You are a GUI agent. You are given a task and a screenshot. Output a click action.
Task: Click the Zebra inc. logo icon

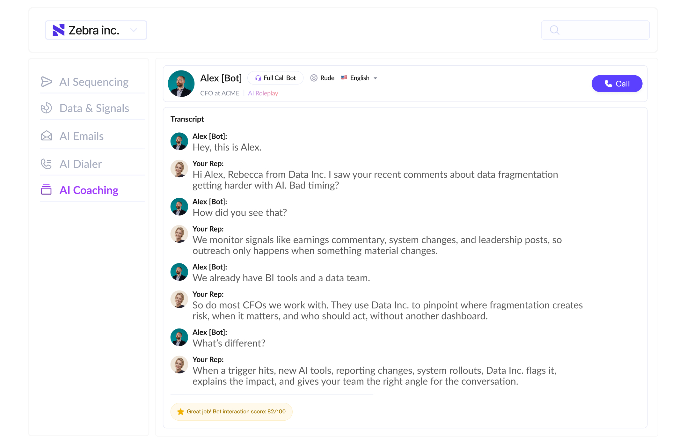[x=59, y=30]
